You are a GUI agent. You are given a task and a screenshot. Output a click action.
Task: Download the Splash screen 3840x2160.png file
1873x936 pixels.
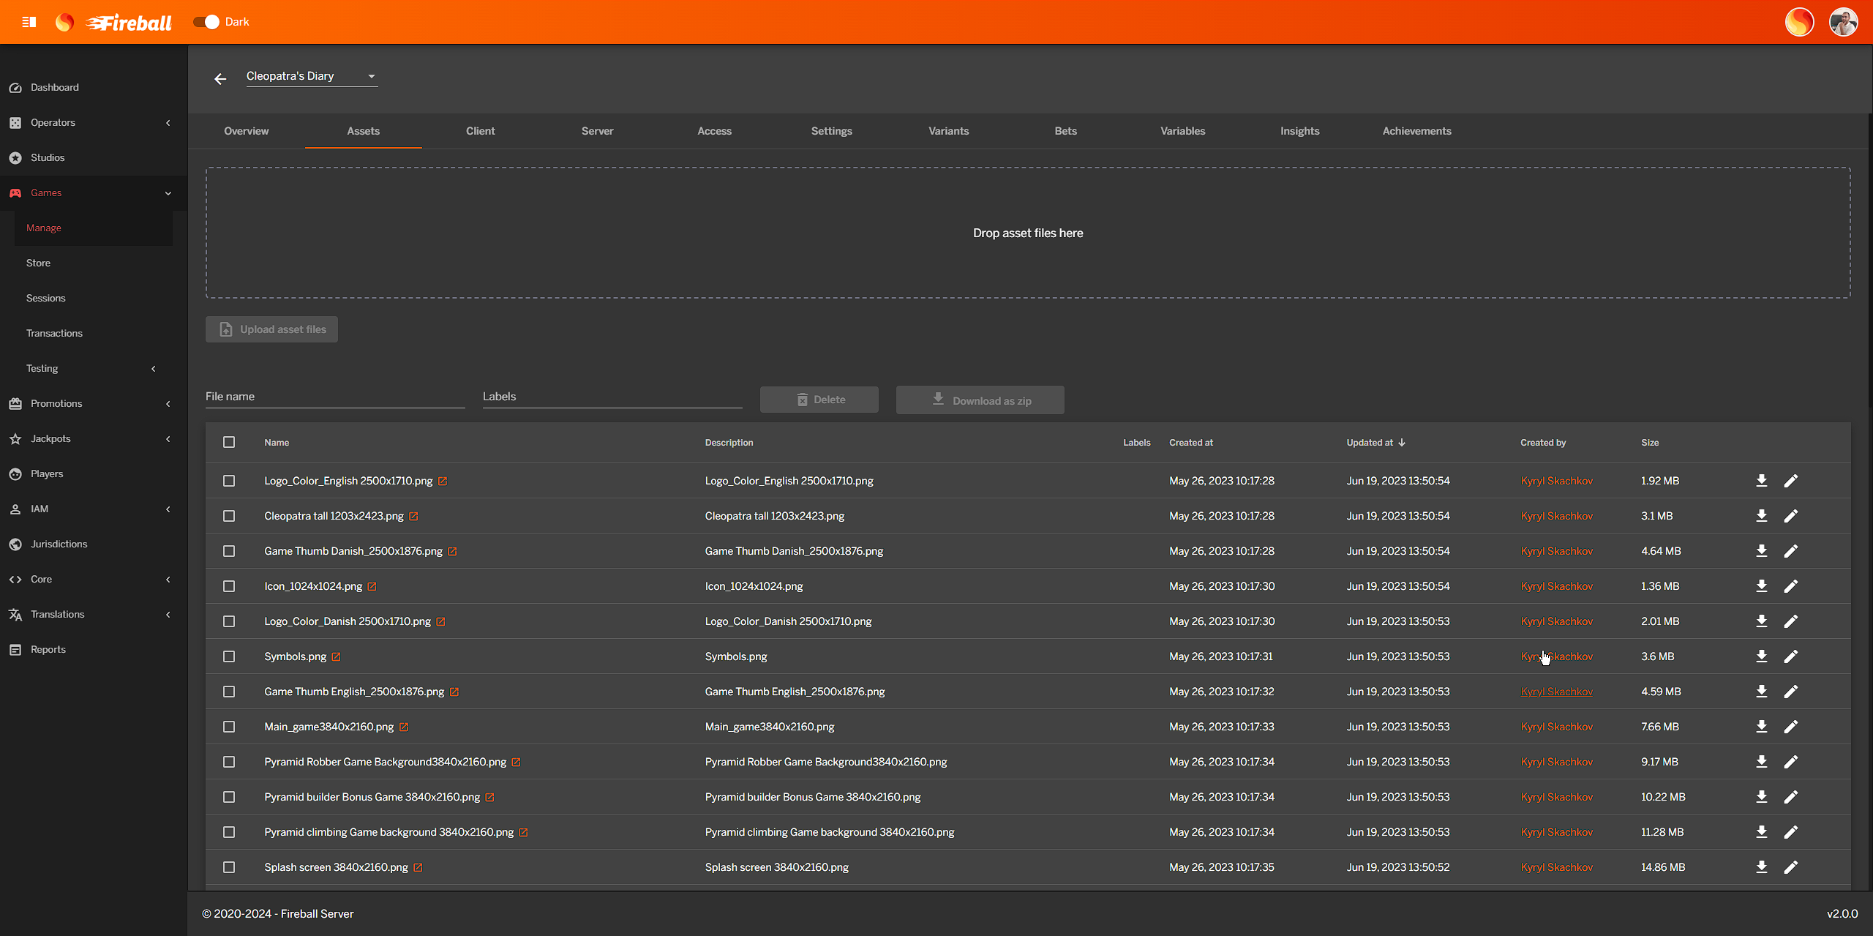1761,867
